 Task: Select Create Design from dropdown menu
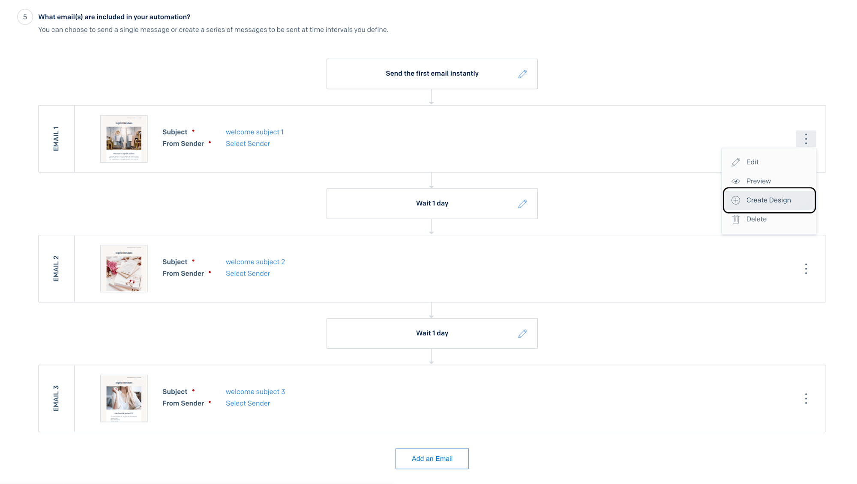[x=769, y=200]
